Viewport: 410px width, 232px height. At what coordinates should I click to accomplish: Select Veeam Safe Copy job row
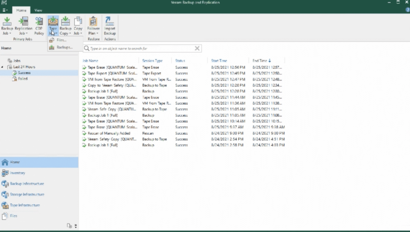coord(183,109)
